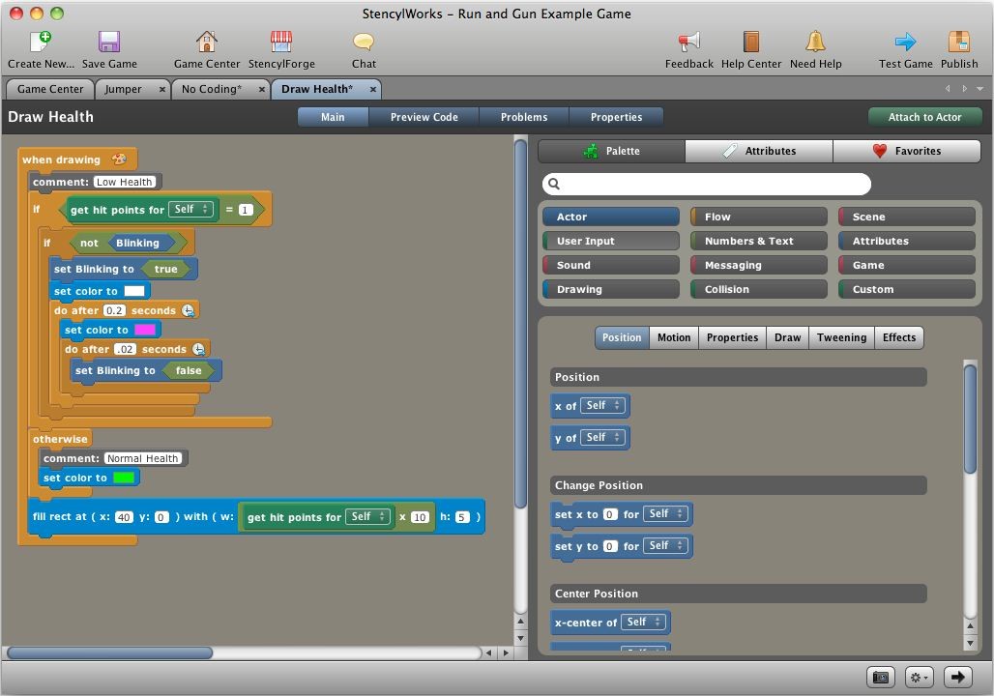This screenshot has height=696, width=994.
Task: Close the No Coding tab
Action: (261, 89)
